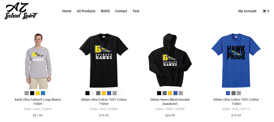Open the Contact page
The image size is (274, 122).
[x=121, y=11]
